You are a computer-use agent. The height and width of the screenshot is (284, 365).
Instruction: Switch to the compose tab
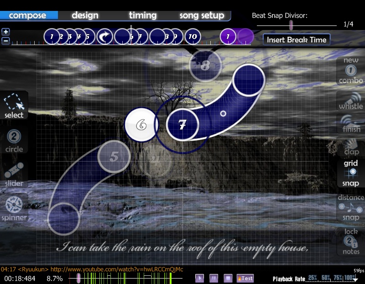[28, 15]
